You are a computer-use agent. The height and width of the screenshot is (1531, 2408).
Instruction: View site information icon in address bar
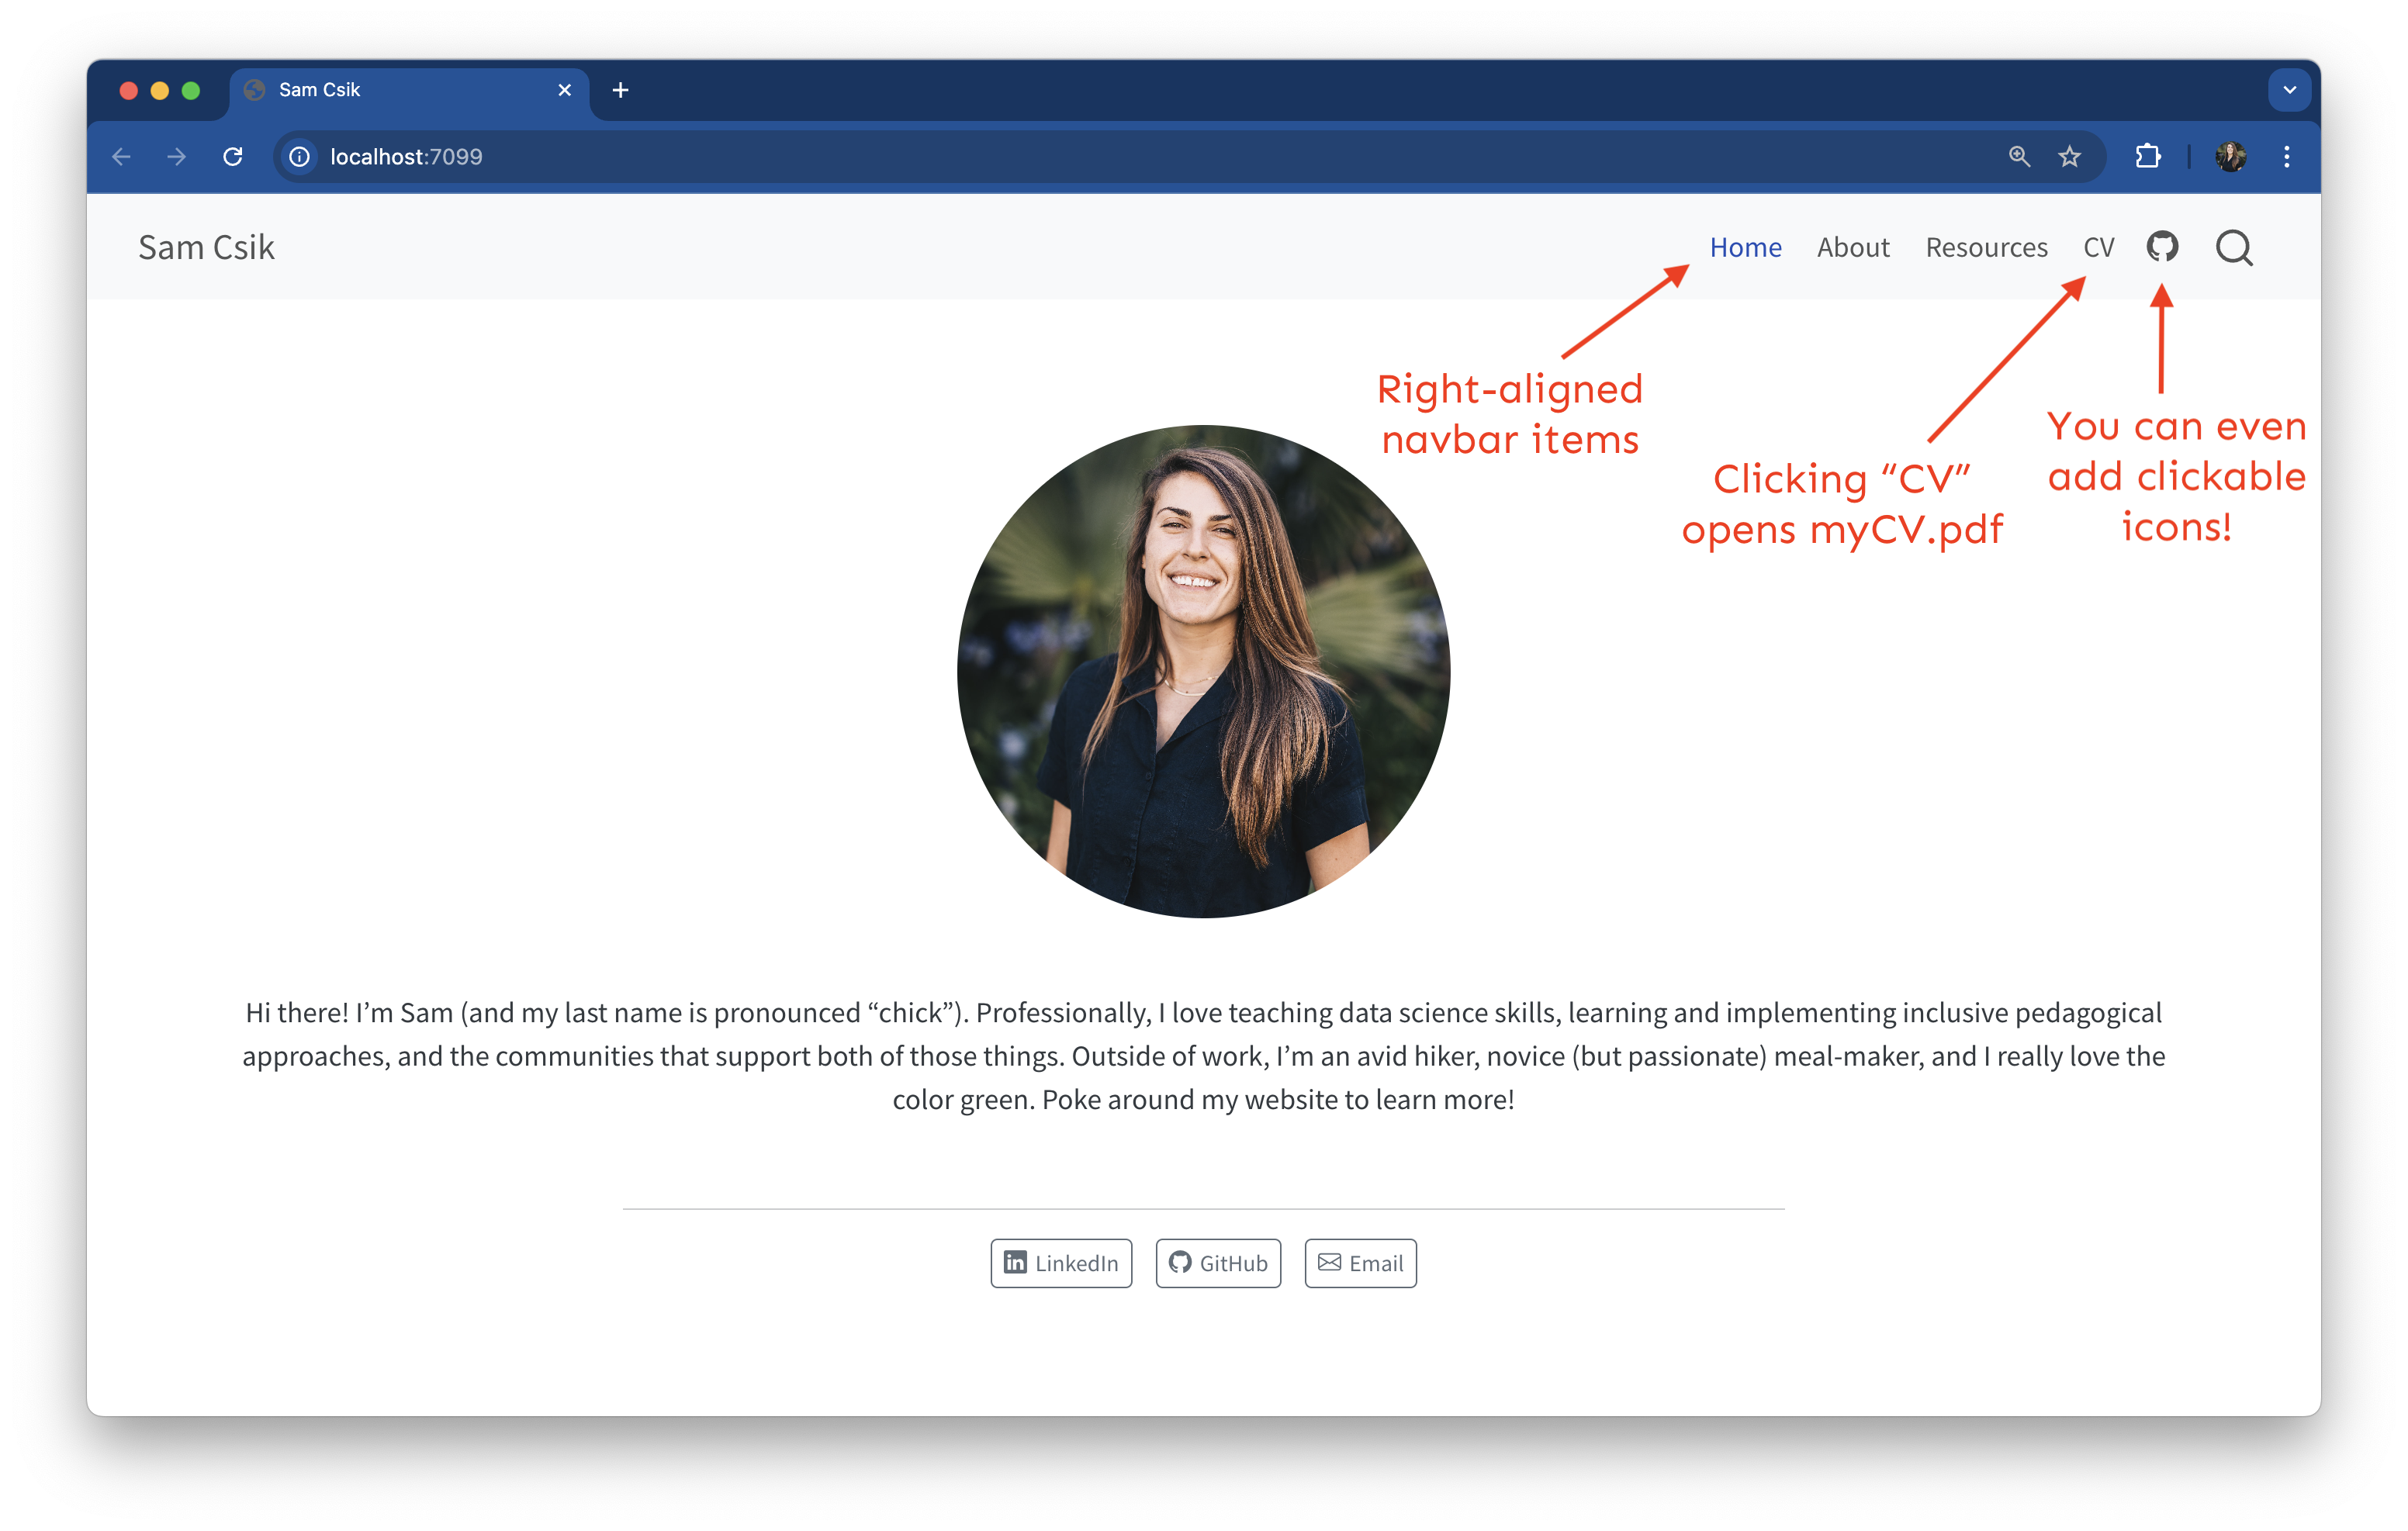(299, 157)
